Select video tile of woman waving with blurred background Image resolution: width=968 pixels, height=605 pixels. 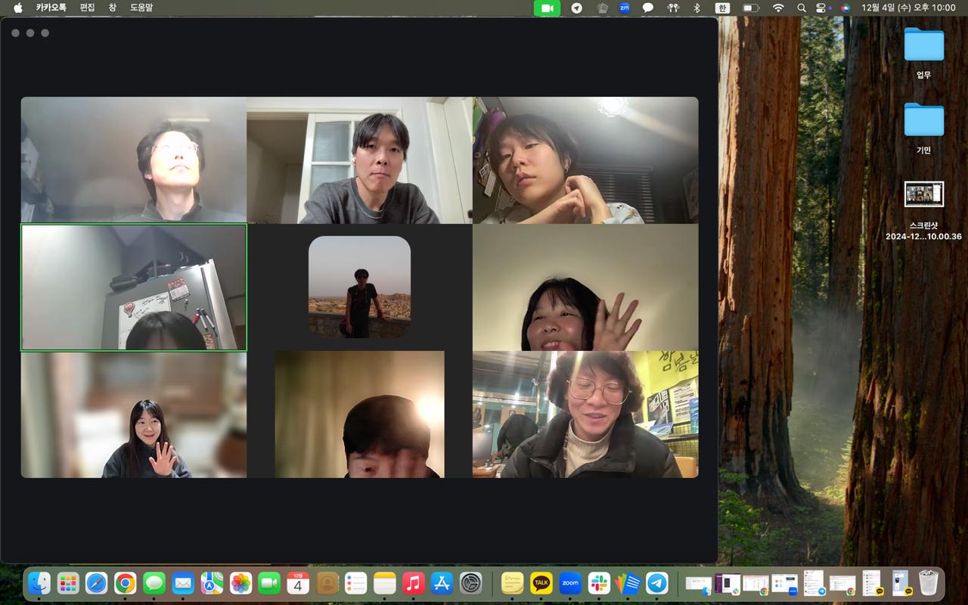tap(134, 414)
